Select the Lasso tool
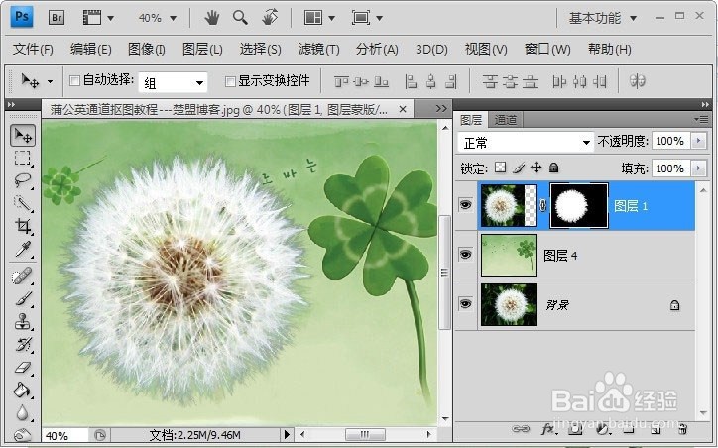The height and width of the screenshot is (448, 718). [23, 180]
